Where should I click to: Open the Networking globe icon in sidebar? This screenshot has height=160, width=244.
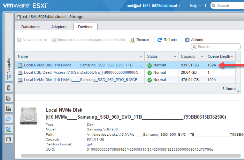coord(9,129)
